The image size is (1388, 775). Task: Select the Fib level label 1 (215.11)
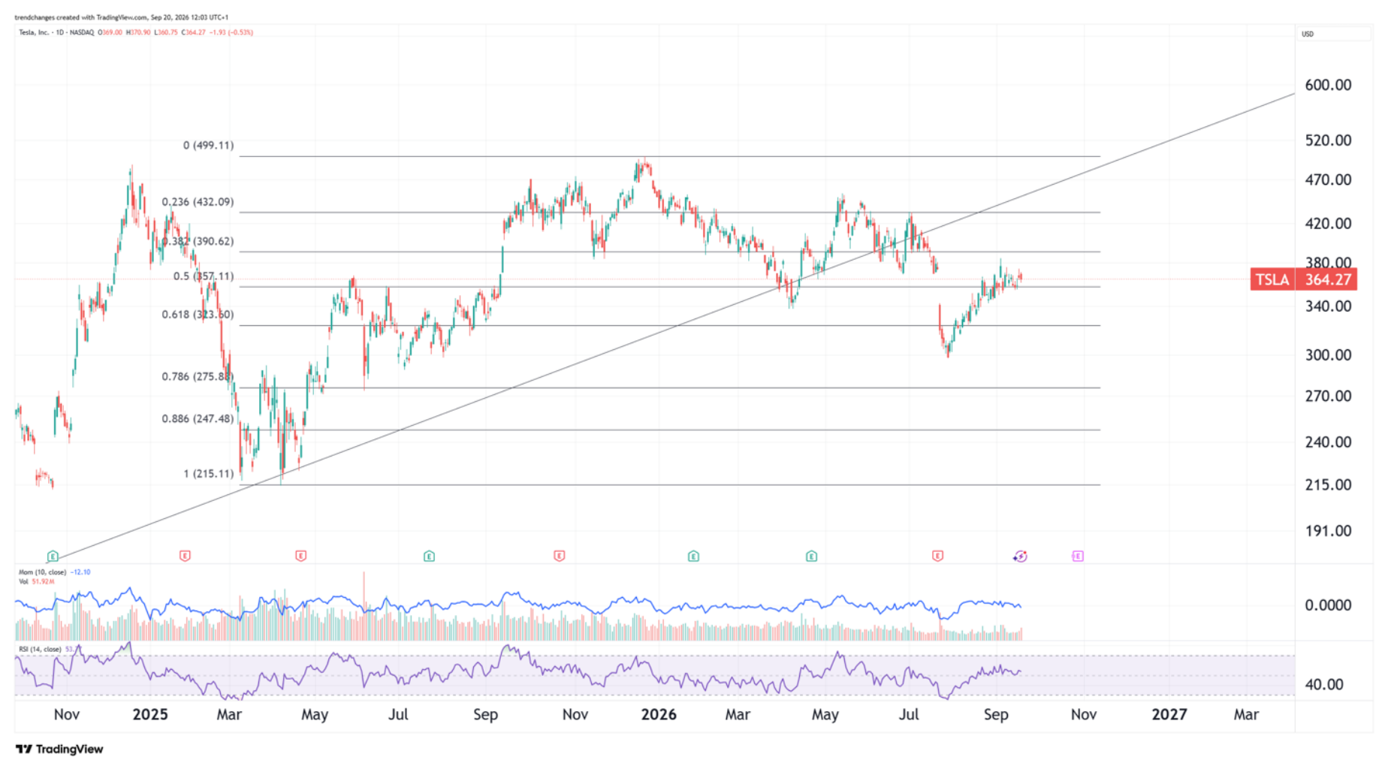[x=209, y=474]
